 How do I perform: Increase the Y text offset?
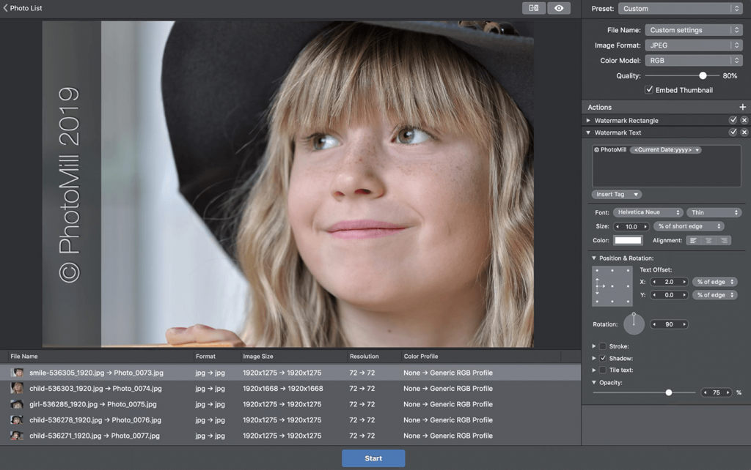click(684, 295)
